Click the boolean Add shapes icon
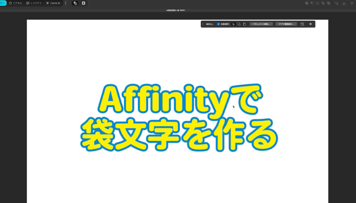356x203 pixels. (307, 3)
